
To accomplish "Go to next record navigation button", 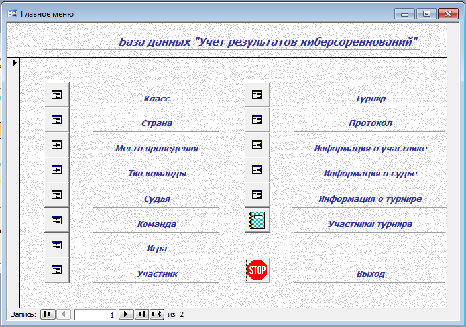I will [126, 314].
